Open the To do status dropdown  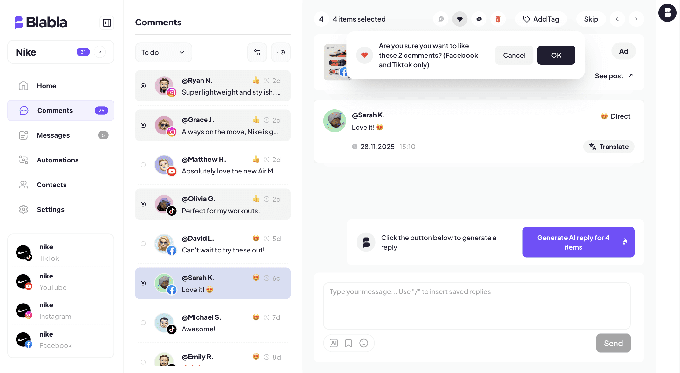(163, 52)
